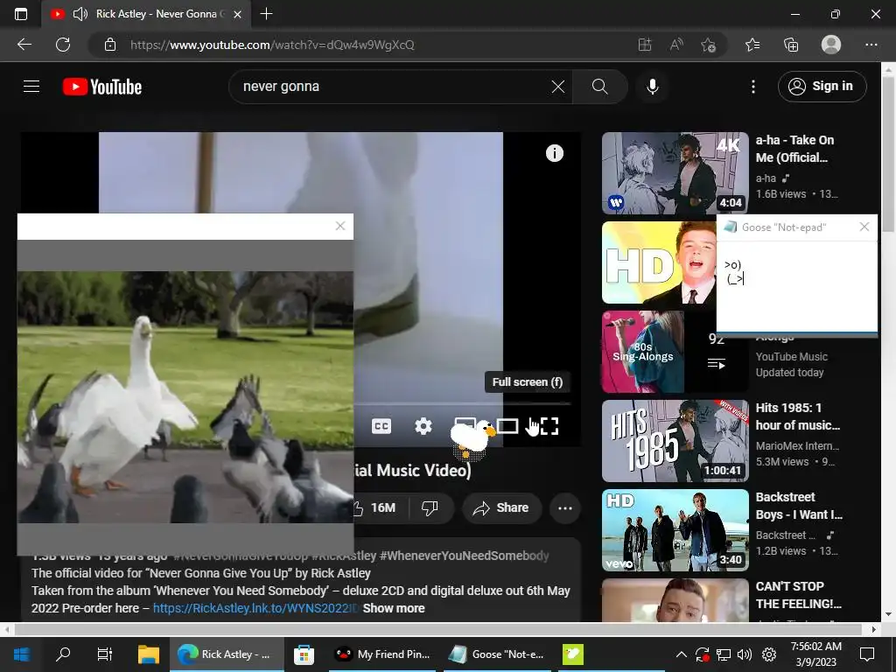Viewport: 896px width, 672px height.
Task: Open Backstreet Boys I Want It thumbnail
Action: point(675,530)
